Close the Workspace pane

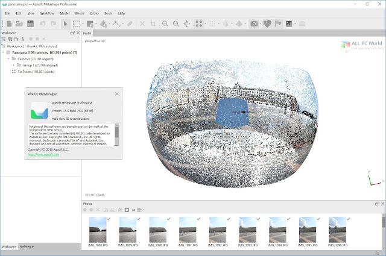click(x=78, y=33)
